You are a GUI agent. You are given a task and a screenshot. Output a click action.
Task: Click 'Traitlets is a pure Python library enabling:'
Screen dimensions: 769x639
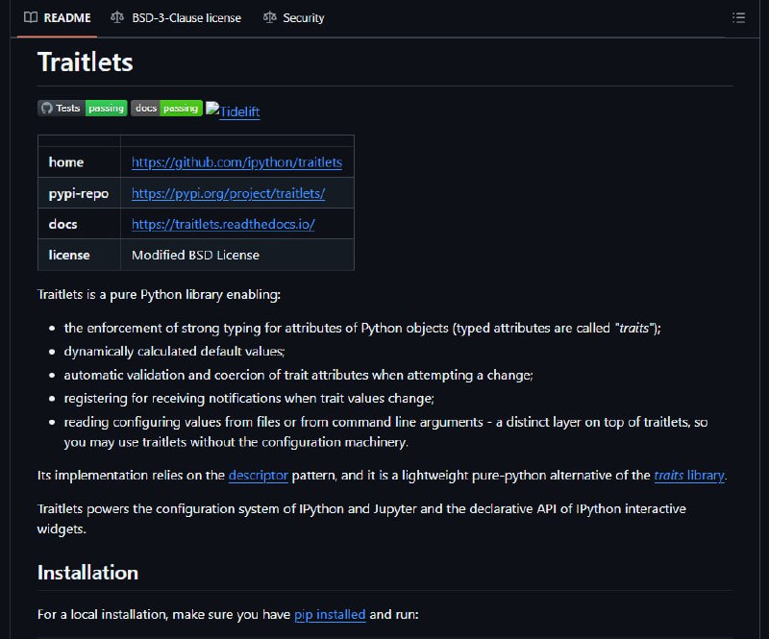(x=159, y=295)
